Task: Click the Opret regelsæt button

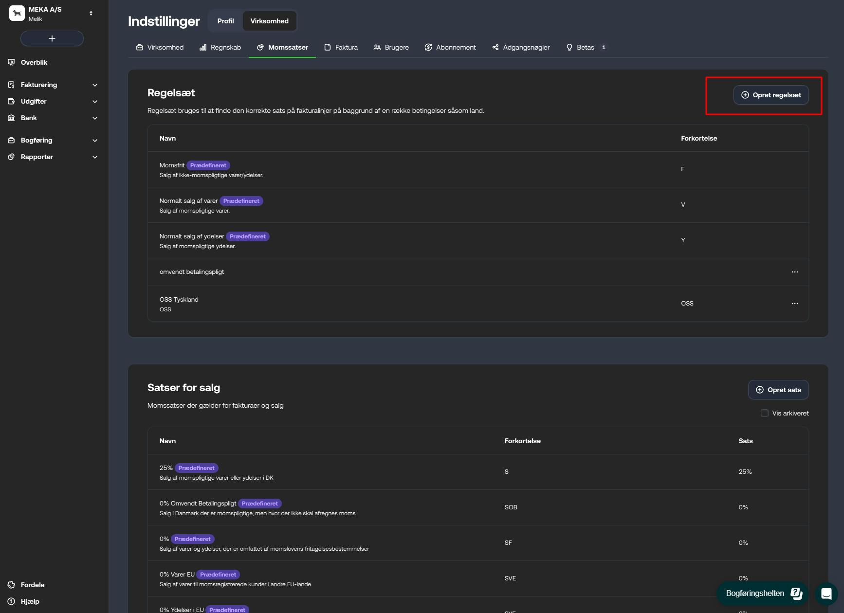Action: [x=771, y=95]
